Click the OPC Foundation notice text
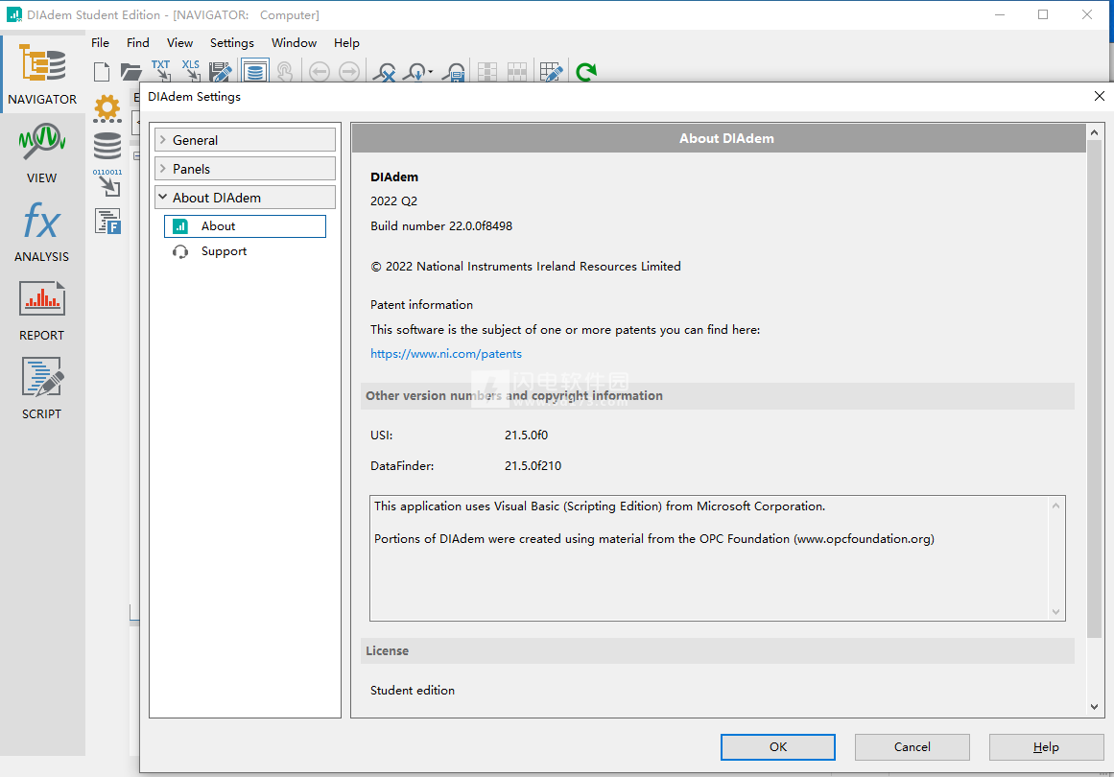This screenshot has width=1114, height=777. click(654, 539)
